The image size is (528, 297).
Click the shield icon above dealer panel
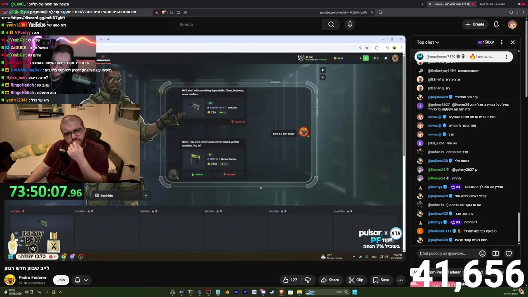point(323,70)
